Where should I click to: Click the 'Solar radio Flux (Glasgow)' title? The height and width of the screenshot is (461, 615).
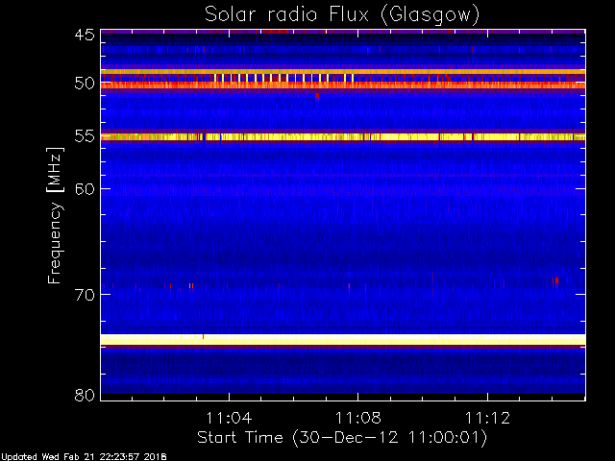coord(342,15)
